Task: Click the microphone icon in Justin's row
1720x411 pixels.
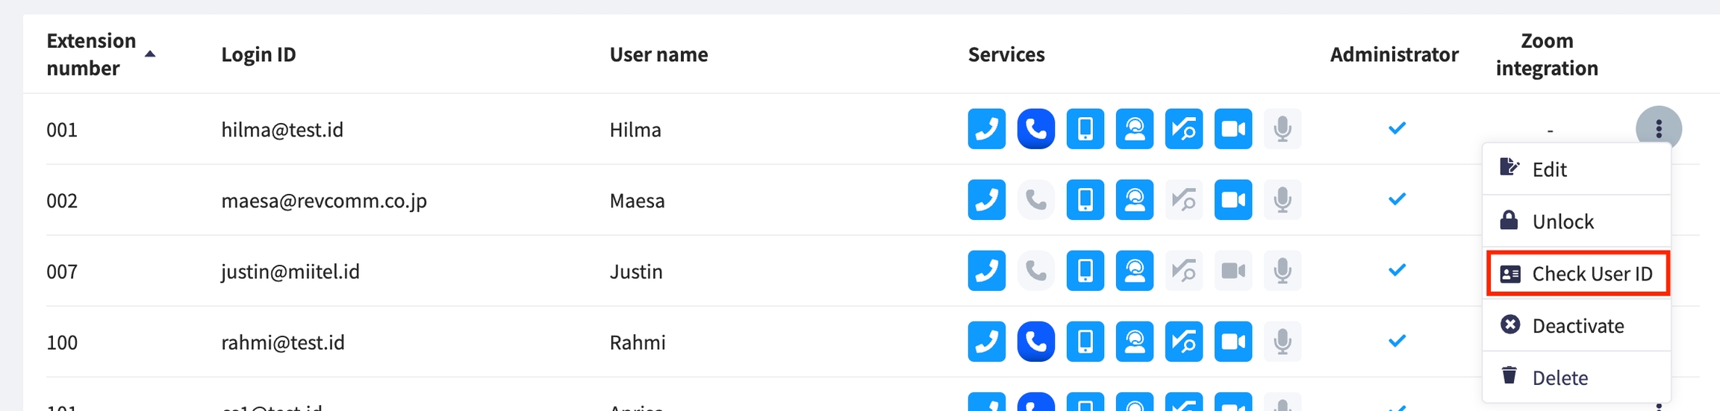Action: pyautogui.click(x=1282, y=271)
